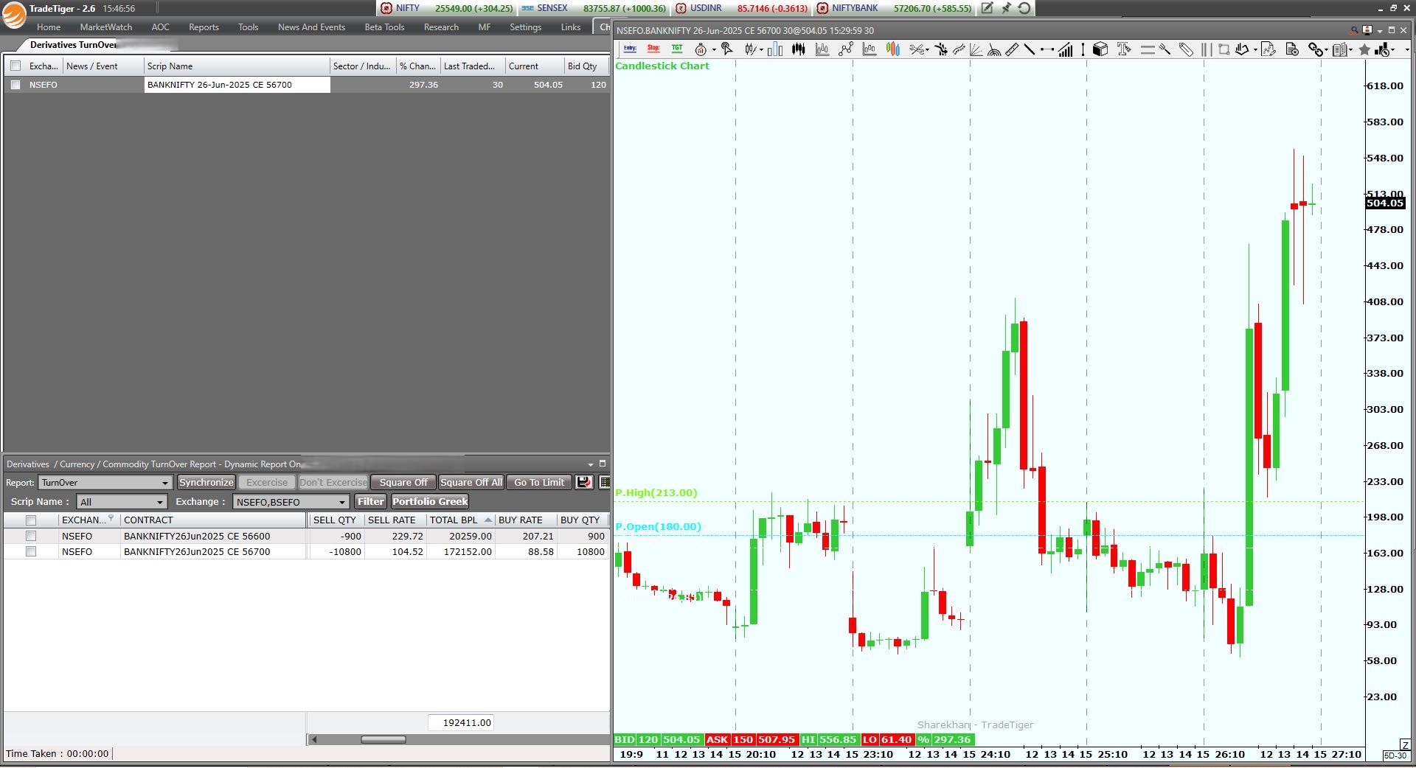Expand the timer icon dropdown arrow

(x=714, y=49)
